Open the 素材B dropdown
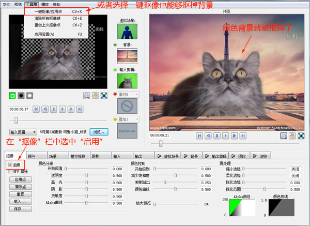This screenshot has height=226, width=310. [x=129, y=95]
